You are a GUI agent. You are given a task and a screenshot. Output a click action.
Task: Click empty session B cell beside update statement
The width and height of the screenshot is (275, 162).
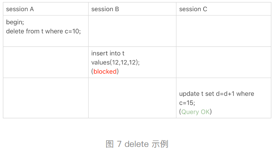pos(132,98)
